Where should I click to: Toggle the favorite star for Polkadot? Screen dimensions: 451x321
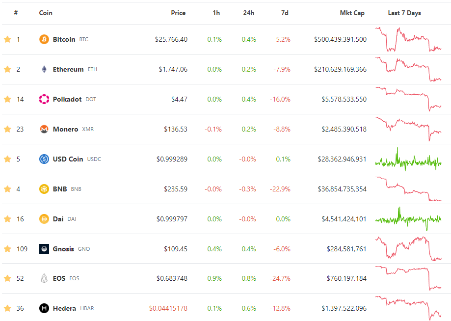(7, 99)
